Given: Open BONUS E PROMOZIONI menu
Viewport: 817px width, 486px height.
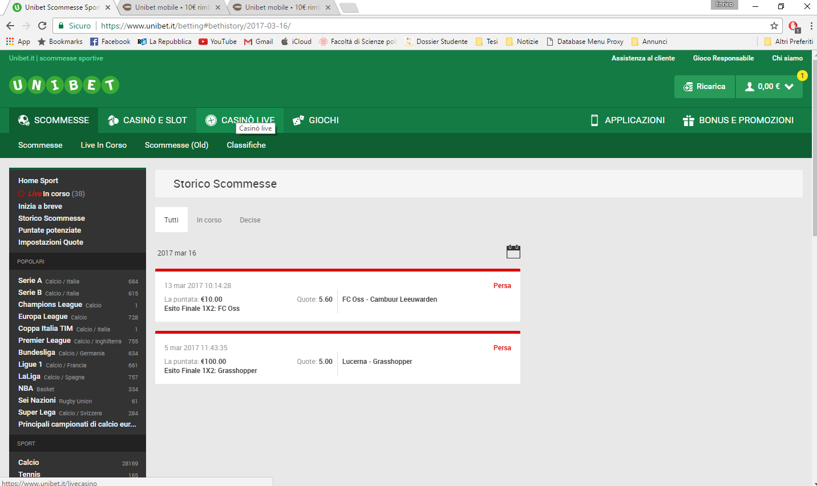Looking at the screenshot, I should coord(738,120).
